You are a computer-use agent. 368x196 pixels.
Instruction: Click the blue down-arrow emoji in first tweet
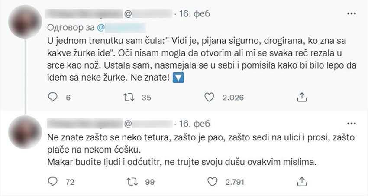click(178, 78)
